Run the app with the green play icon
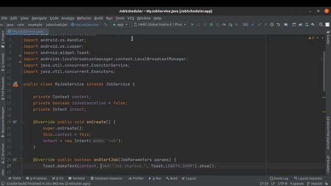 (x=192, y=25)
